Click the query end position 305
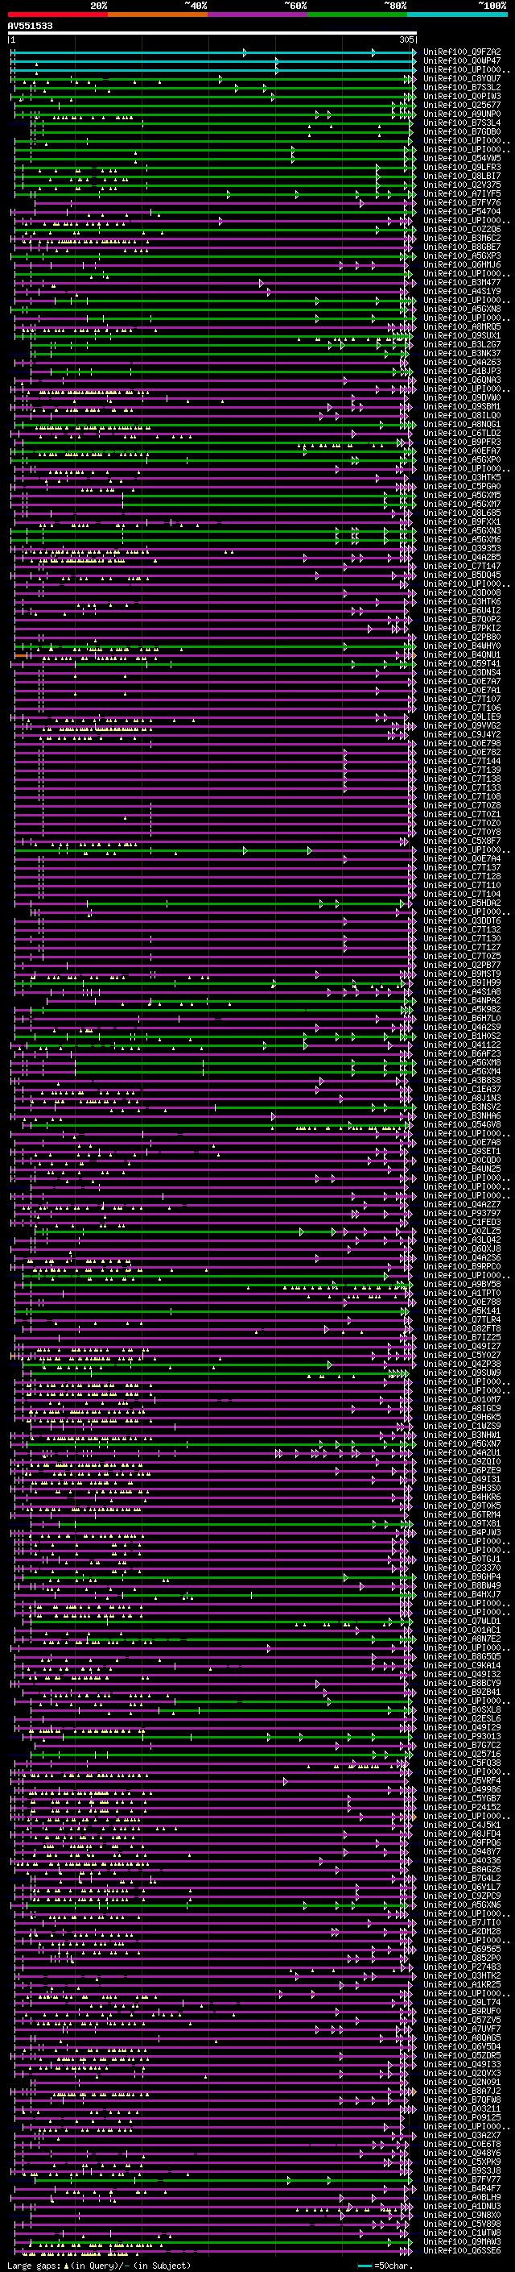Image resolution: width=515 pixels, height=2272 pixels. pos(406,39)
